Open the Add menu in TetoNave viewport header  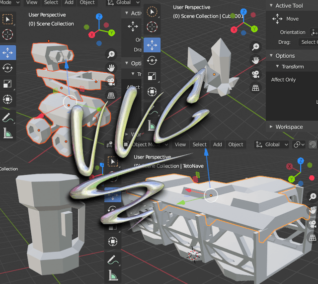(218, 144)
